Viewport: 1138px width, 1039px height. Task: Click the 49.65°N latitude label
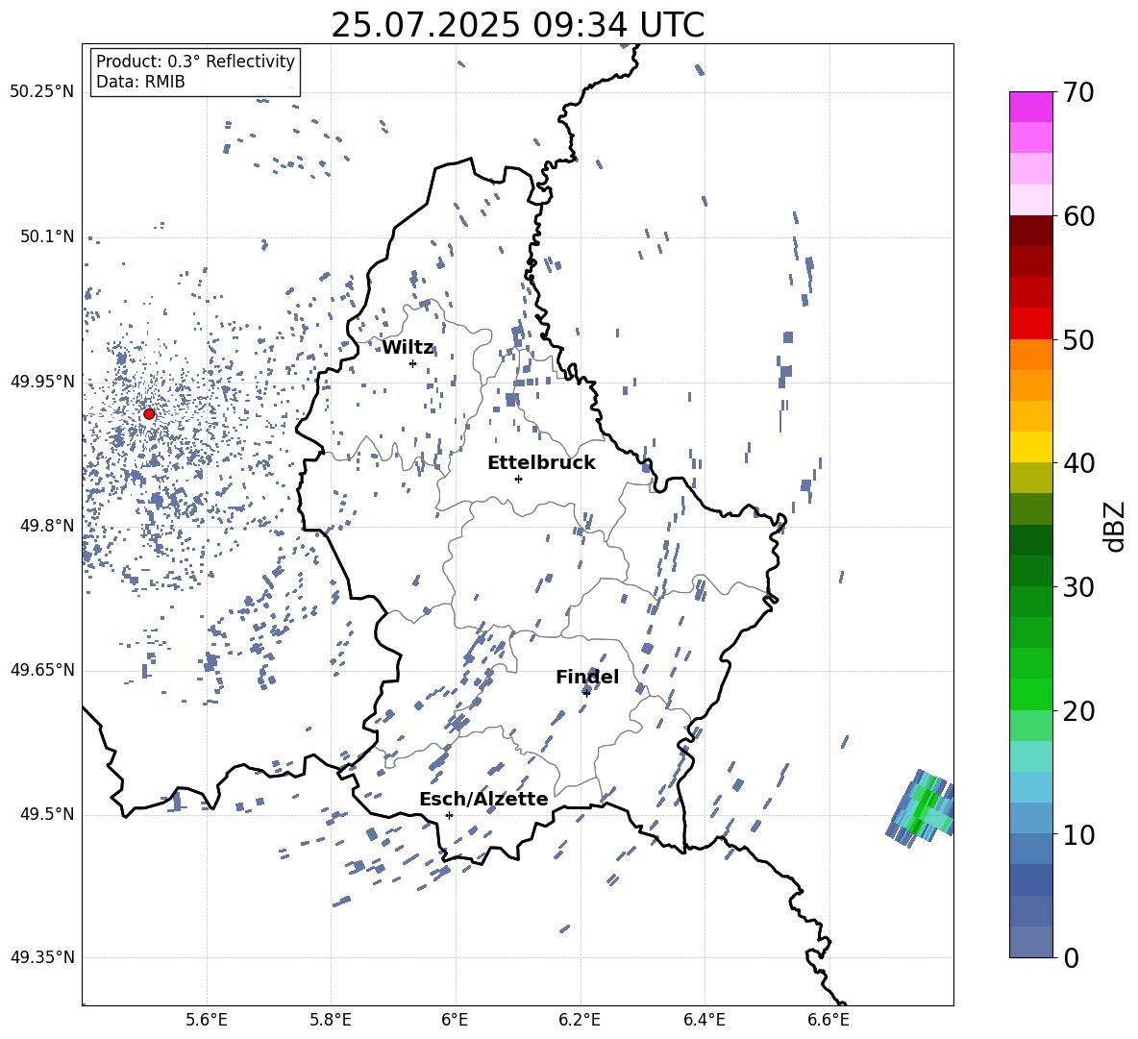[x=41, y=670]
